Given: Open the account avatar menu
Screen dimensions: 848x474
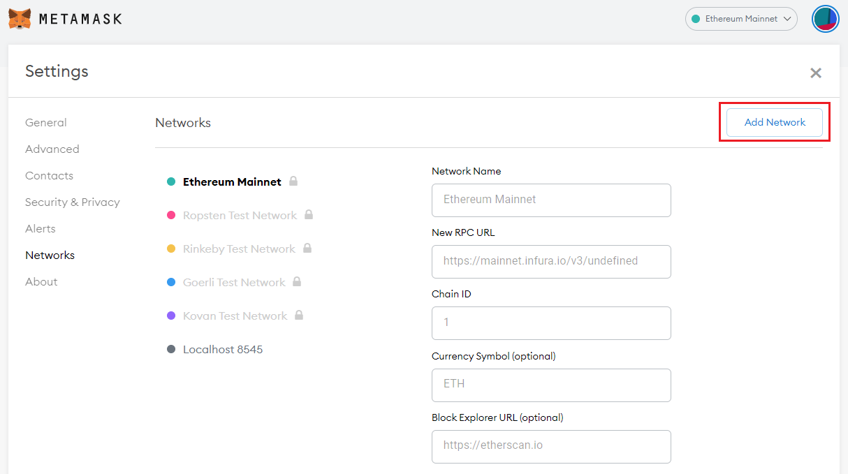Looking at the screenshot, I should click(x=825, y=19).
